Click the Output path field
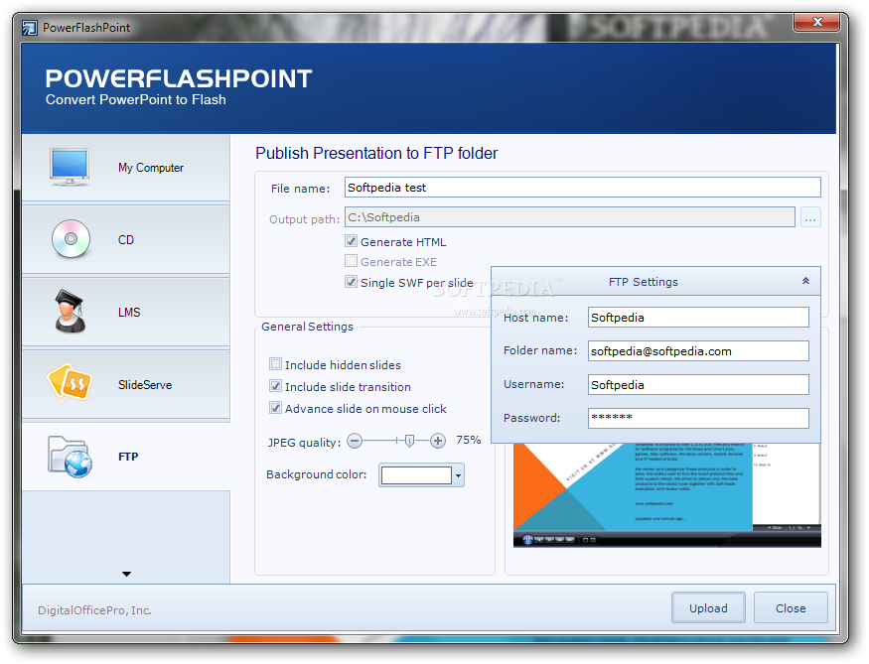Viewport: 869px width, 664px height. [570, 217]
